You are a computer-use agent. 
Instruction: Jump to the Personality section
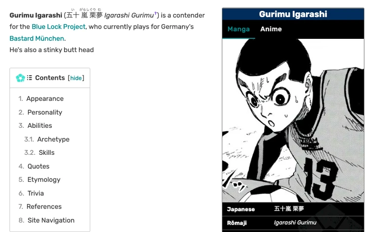point(45,112)
